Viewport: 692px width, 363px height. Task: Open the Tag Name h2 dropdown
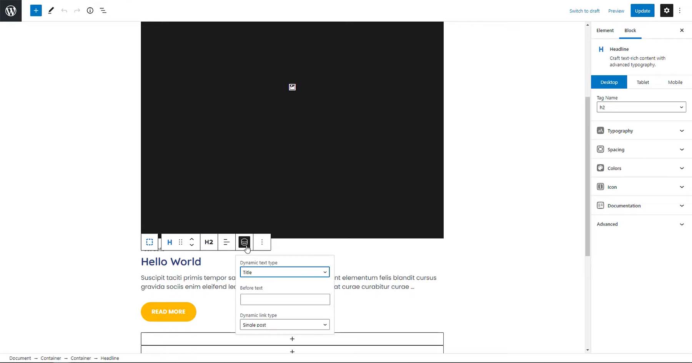point(641,107)
